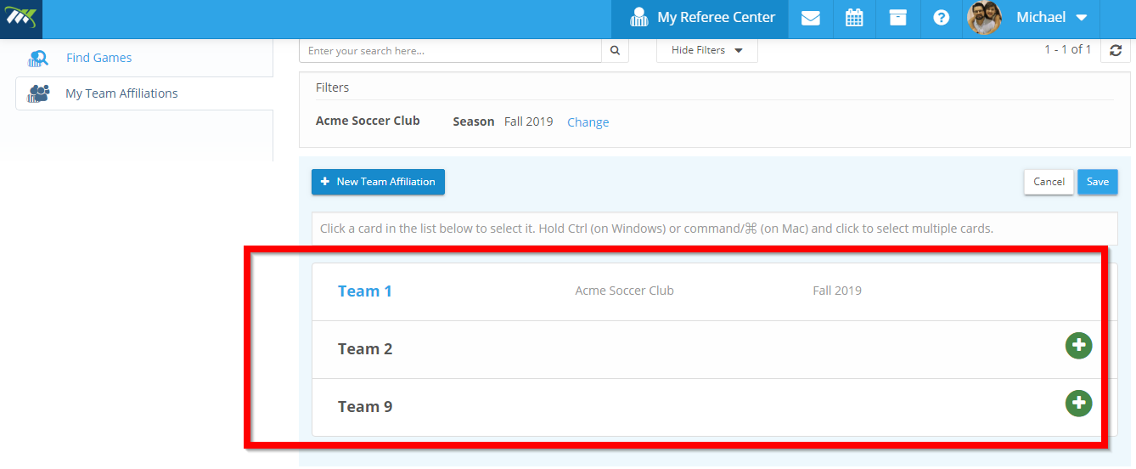This screenshot has height=469, width=1136.
Task: Click the New Team Affiliation button
Action: (x=378, y=182)
